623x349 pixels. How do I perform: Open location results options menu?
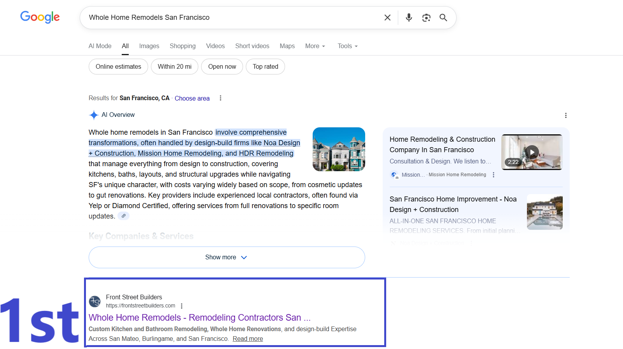pos(220,98)
